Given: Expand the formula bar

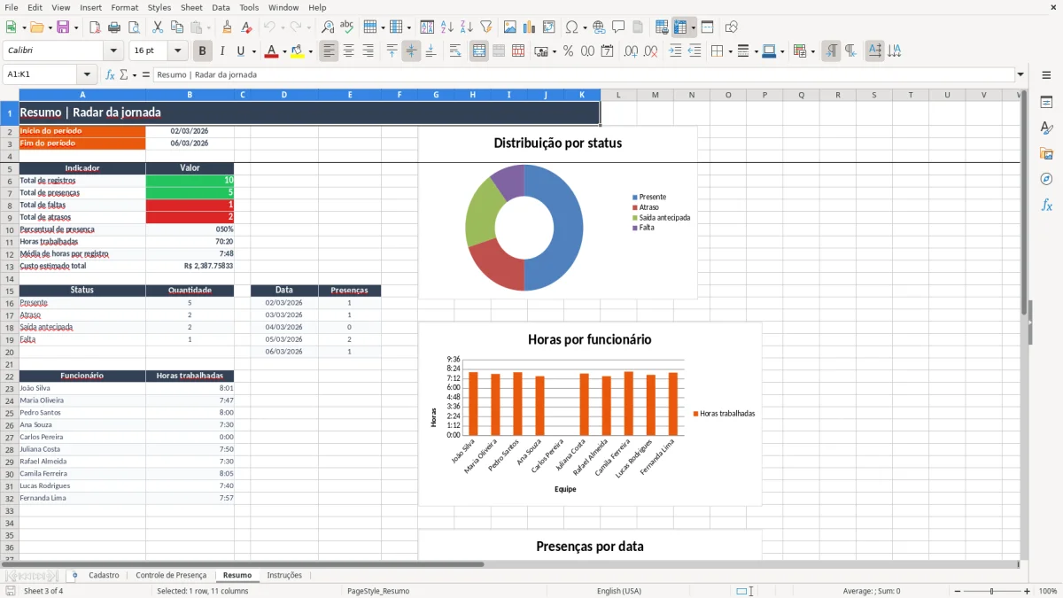Looking at the screenshot, I should [x=1020, y=74].
